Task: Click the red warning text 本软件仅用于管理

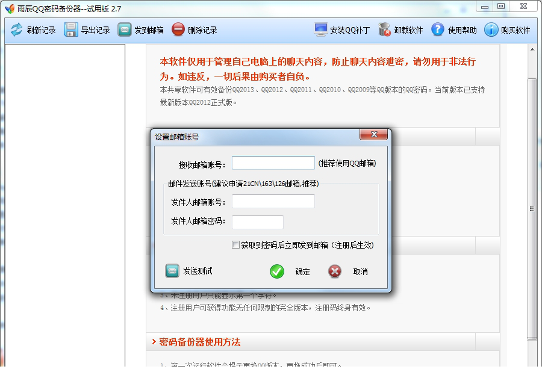Action: [x=317, y=69]
